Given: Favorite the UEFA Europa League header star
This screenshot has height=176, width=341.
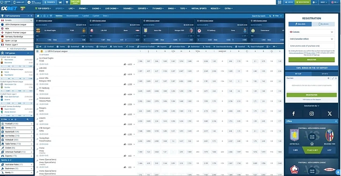Looking at the screenshot, I should [46, 51].
